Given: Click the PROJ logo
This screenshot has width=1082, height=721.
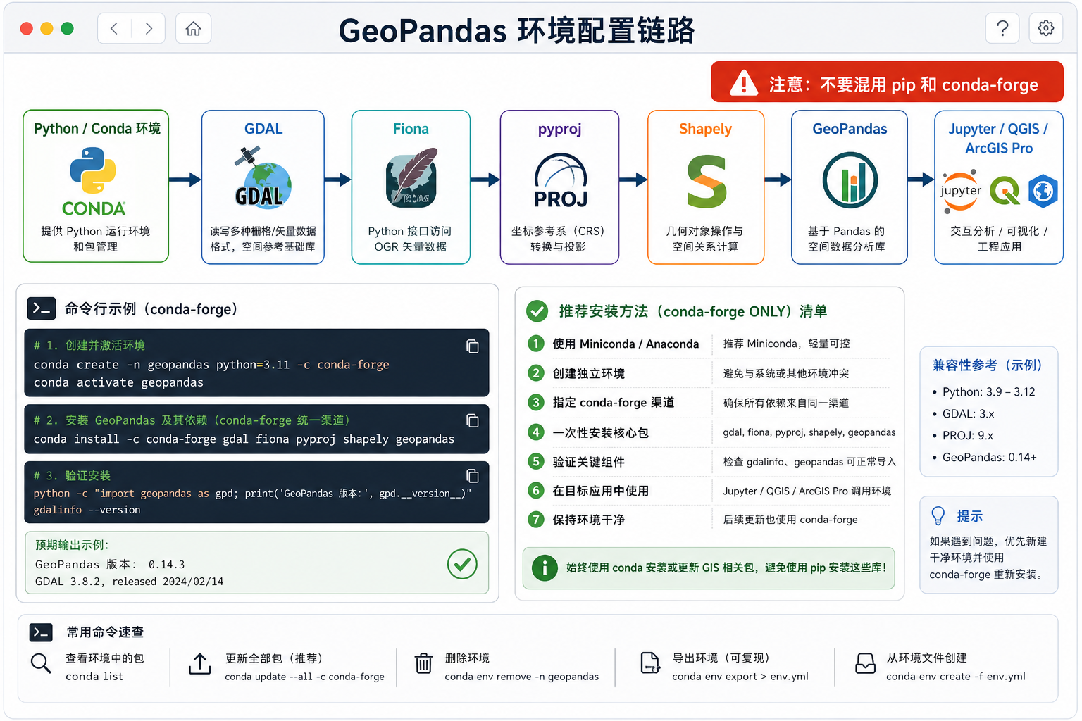Looking at the screenshot, I should click(560, 182).
